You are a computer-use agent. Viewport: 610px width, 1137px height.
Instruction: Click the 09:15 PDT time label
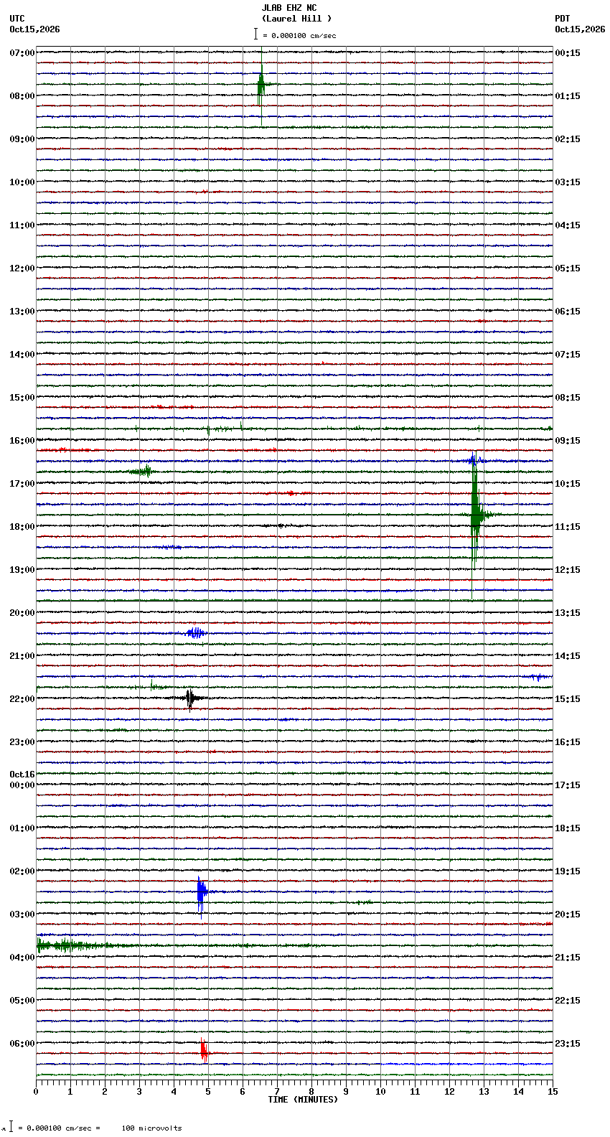point(568,441)
